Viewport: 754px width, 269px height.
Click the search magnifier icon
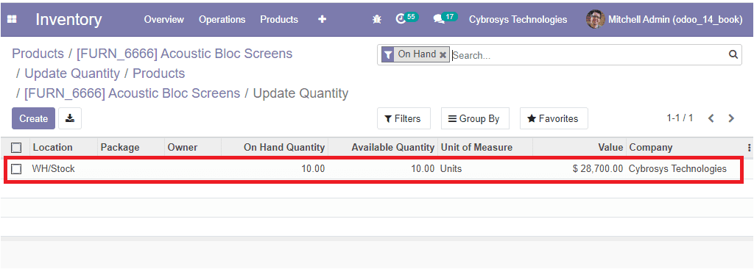point(733,54)
